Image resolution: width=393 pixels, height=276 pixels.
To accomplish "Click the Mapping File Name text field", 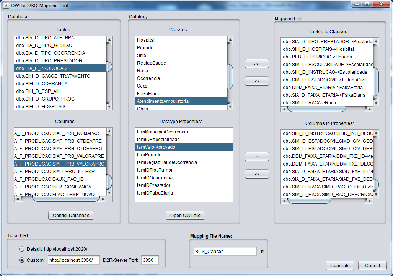I will point(225,251).
